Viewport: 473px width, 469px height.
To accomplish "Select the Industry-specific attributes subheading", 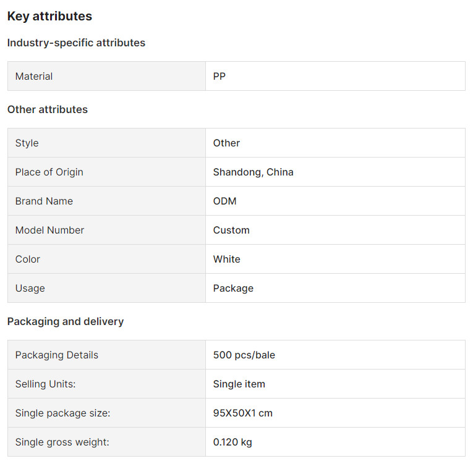I will (76, 43).
